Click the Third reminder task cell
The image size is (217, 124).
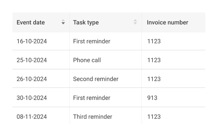click(93, 117)
